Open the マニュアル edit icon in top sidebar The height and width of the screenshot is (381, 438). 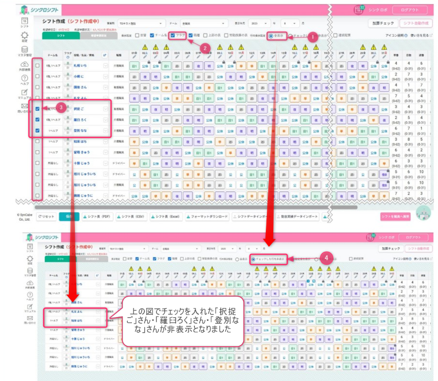click(x=24, y=93)
